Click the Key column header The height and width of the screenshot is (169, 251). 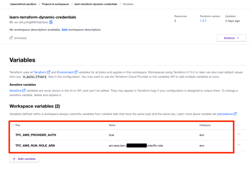click(18, 125)
